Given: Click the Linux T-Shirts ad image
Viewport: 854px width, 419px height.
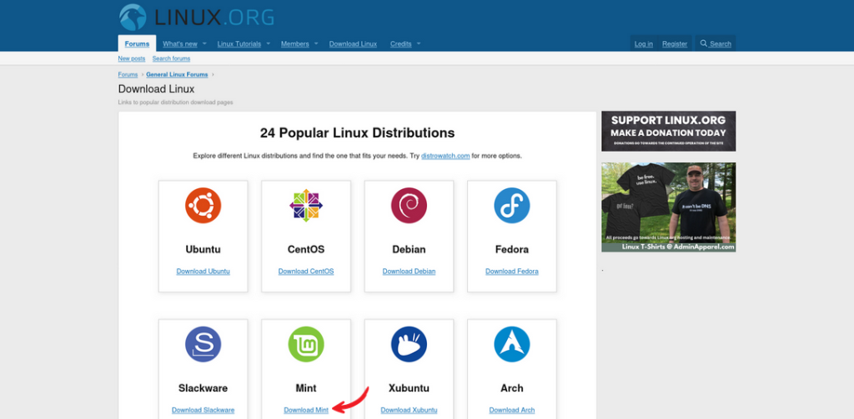Looking at the screenshot, I should coord(668,207).
